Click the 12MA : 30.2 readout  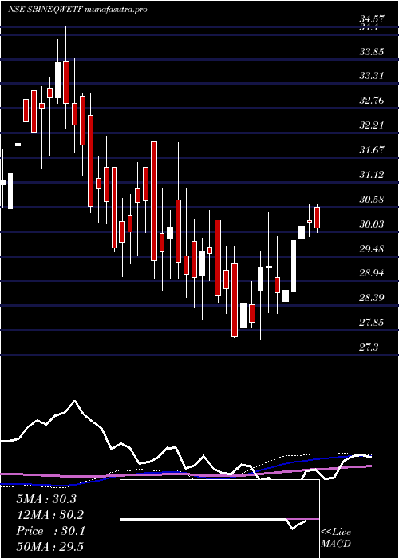point(50,515)
